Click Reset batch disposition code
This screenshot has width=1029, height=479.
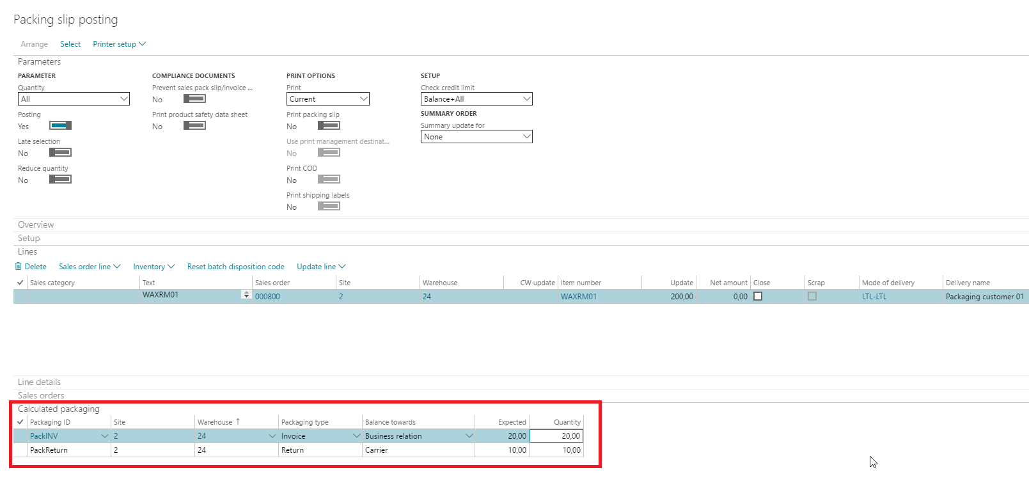[236, 267]
